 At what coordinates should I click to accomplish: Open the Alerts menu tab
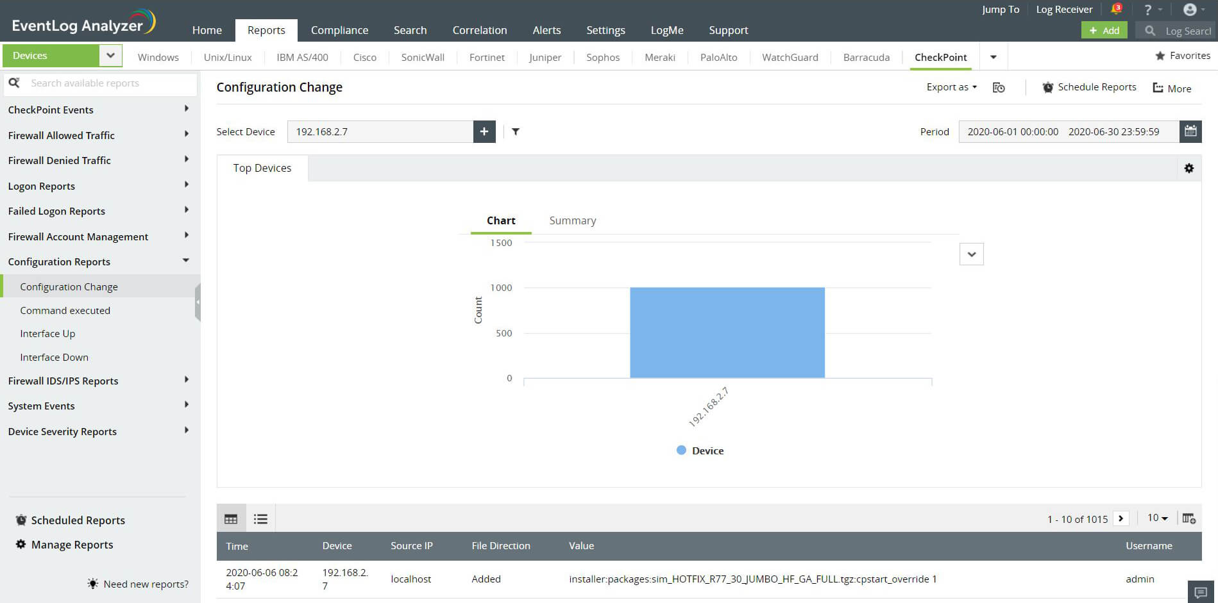tap(546, 30)
